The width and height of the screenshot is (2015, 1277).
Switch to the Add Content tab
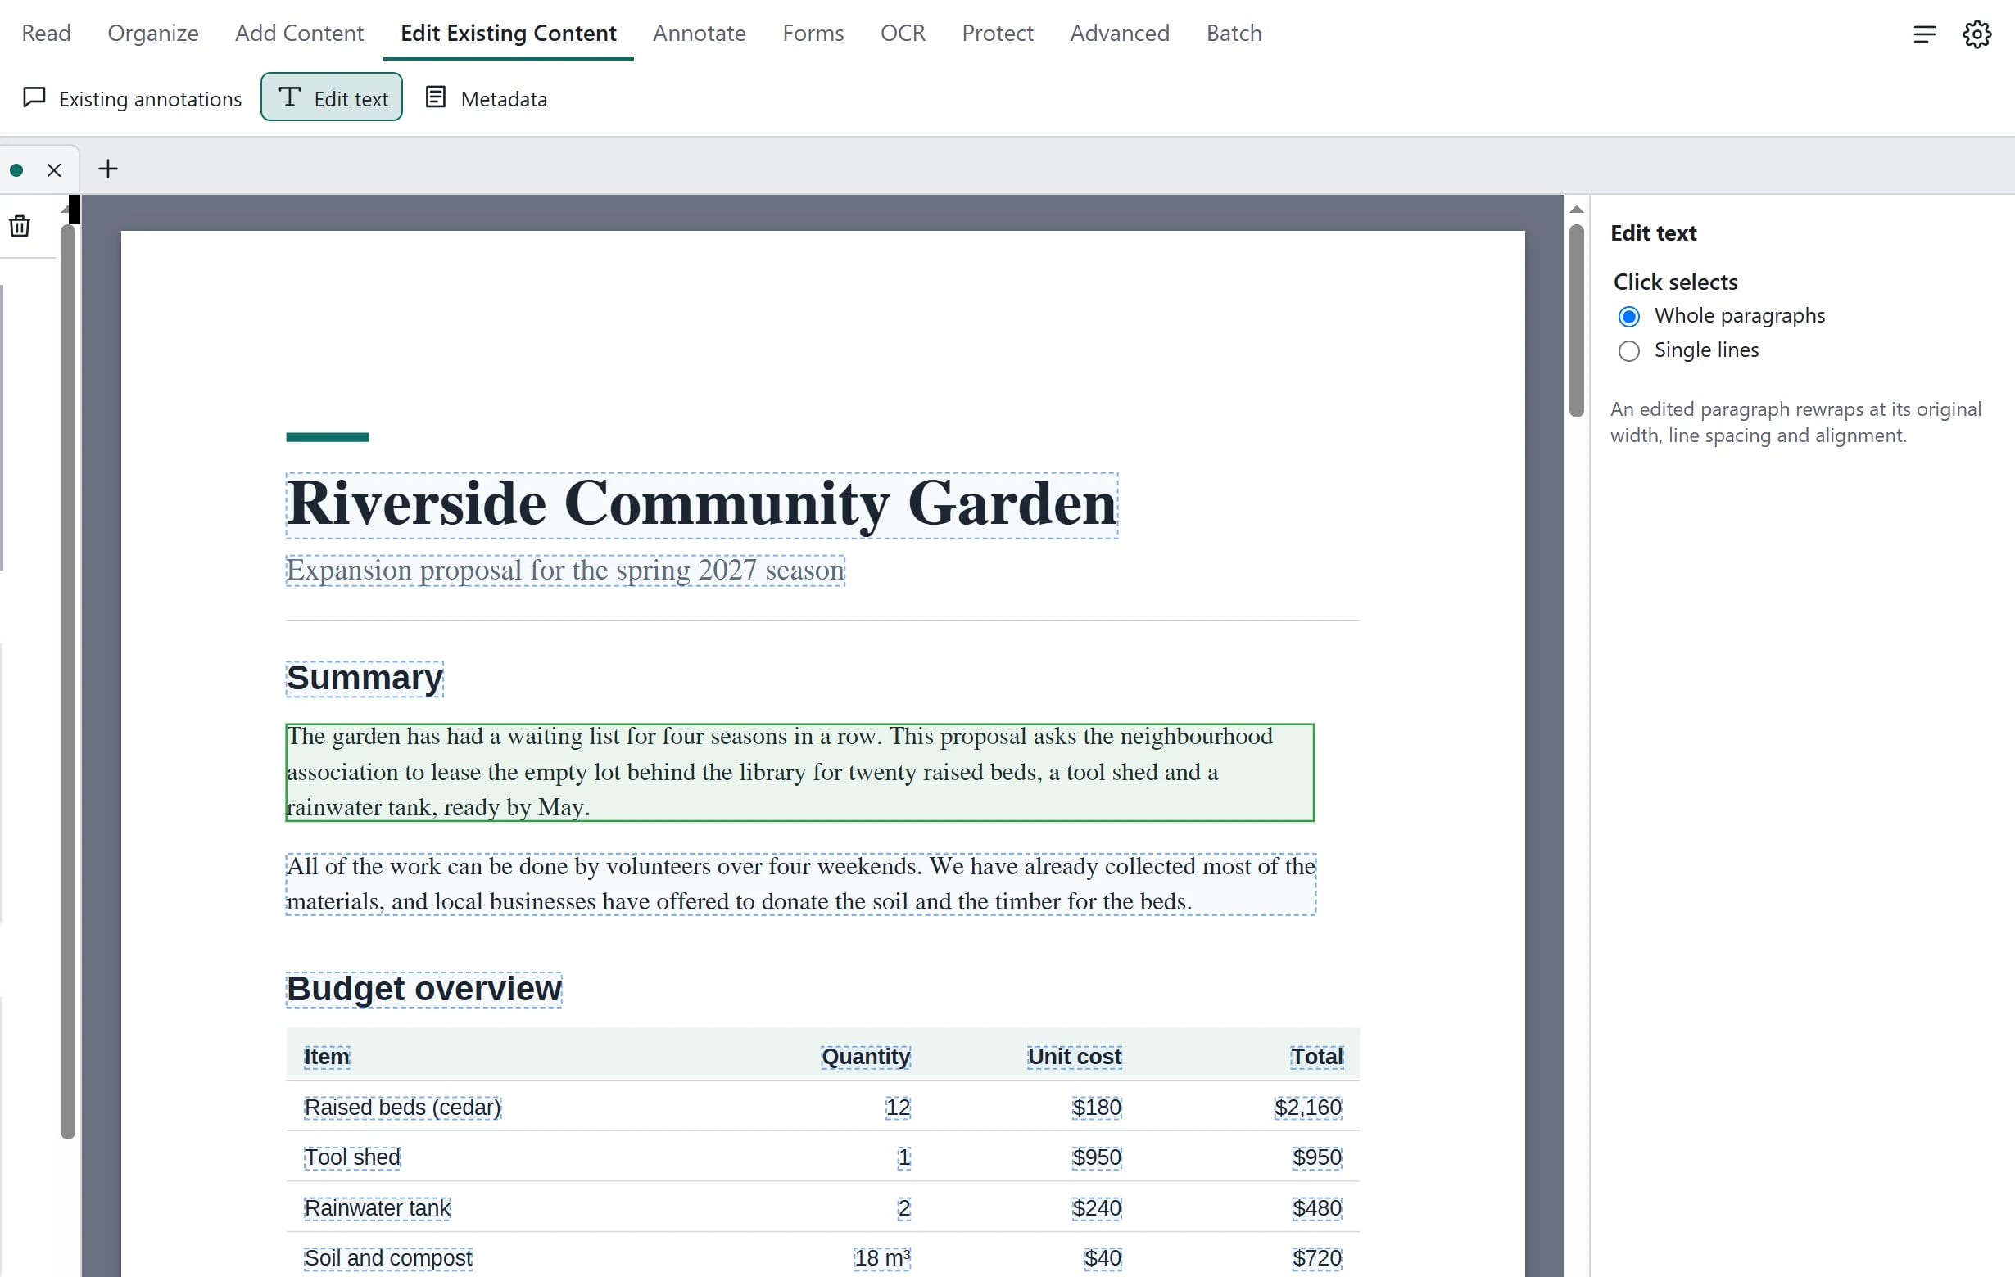coord(300,34)
